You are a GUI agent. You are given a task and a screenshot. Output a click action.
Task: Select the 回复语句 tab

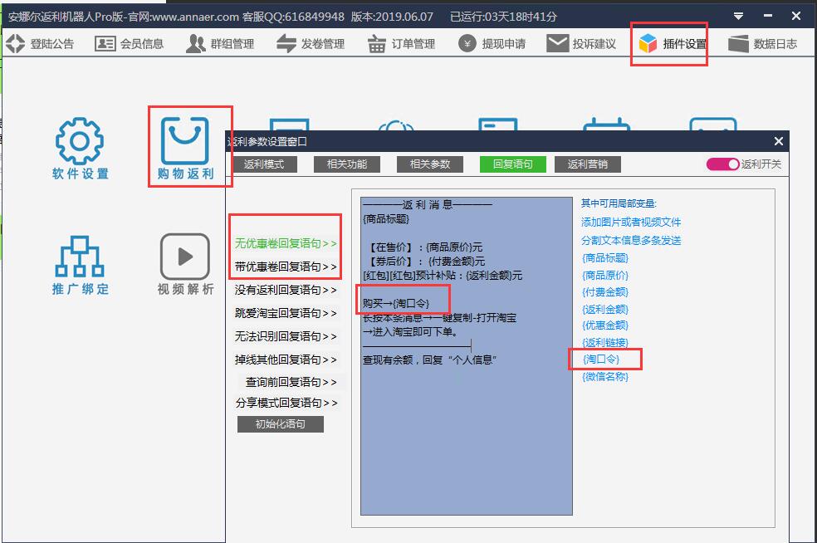pyautogui.click(x=513, y=164)
